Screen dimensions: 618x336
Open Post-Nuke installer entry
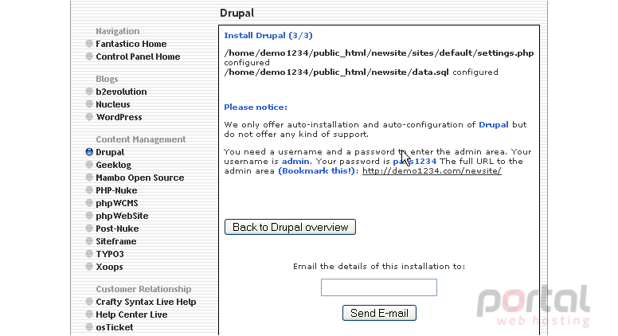pyautogui.click(x=117, y=229)
